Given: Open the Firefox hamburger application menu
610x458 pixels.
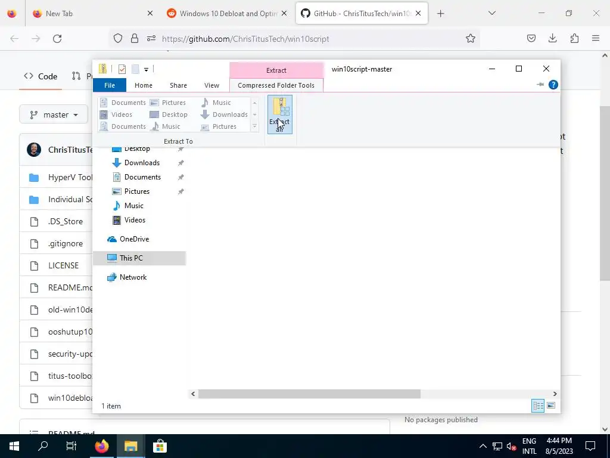Looking at the screenshot, I should coord(596,39).
